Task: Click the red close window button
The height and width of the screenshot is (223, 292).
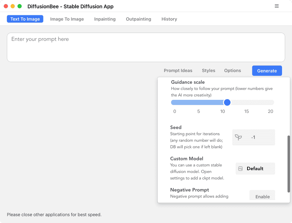Action: click(x=6, y=6)
